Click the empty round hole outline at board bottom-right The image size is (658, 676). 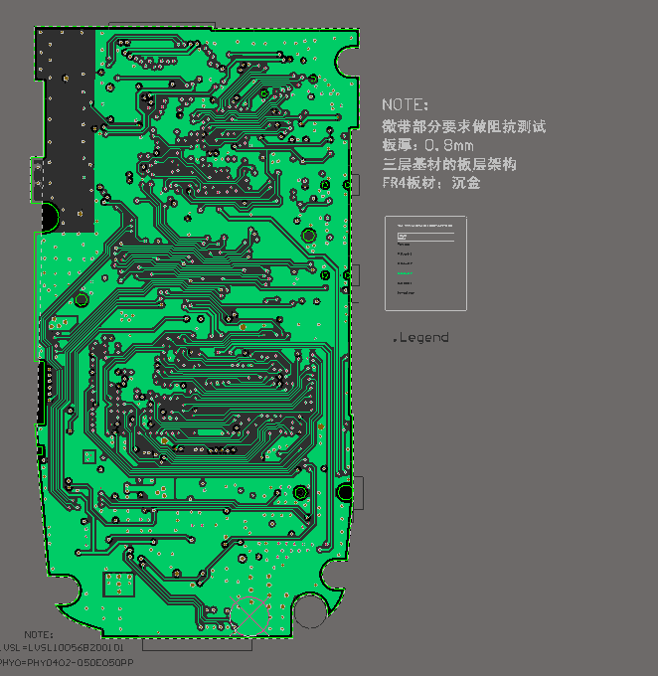pyautogui.click(x=310, y=611)
